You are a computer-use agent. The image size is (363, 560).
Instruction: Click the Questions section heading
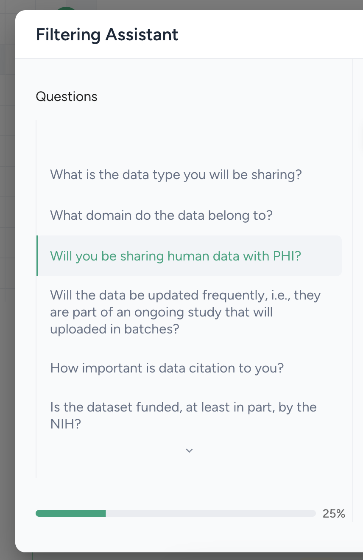tap(67, 96)
